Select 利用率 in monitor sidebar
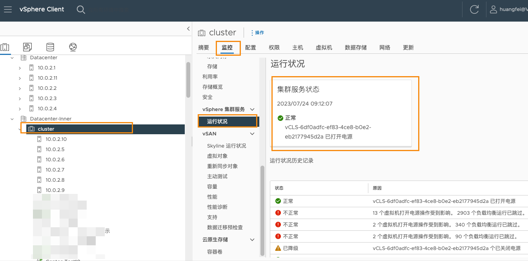This screenshot has height=261, width=528. [210, 77]
